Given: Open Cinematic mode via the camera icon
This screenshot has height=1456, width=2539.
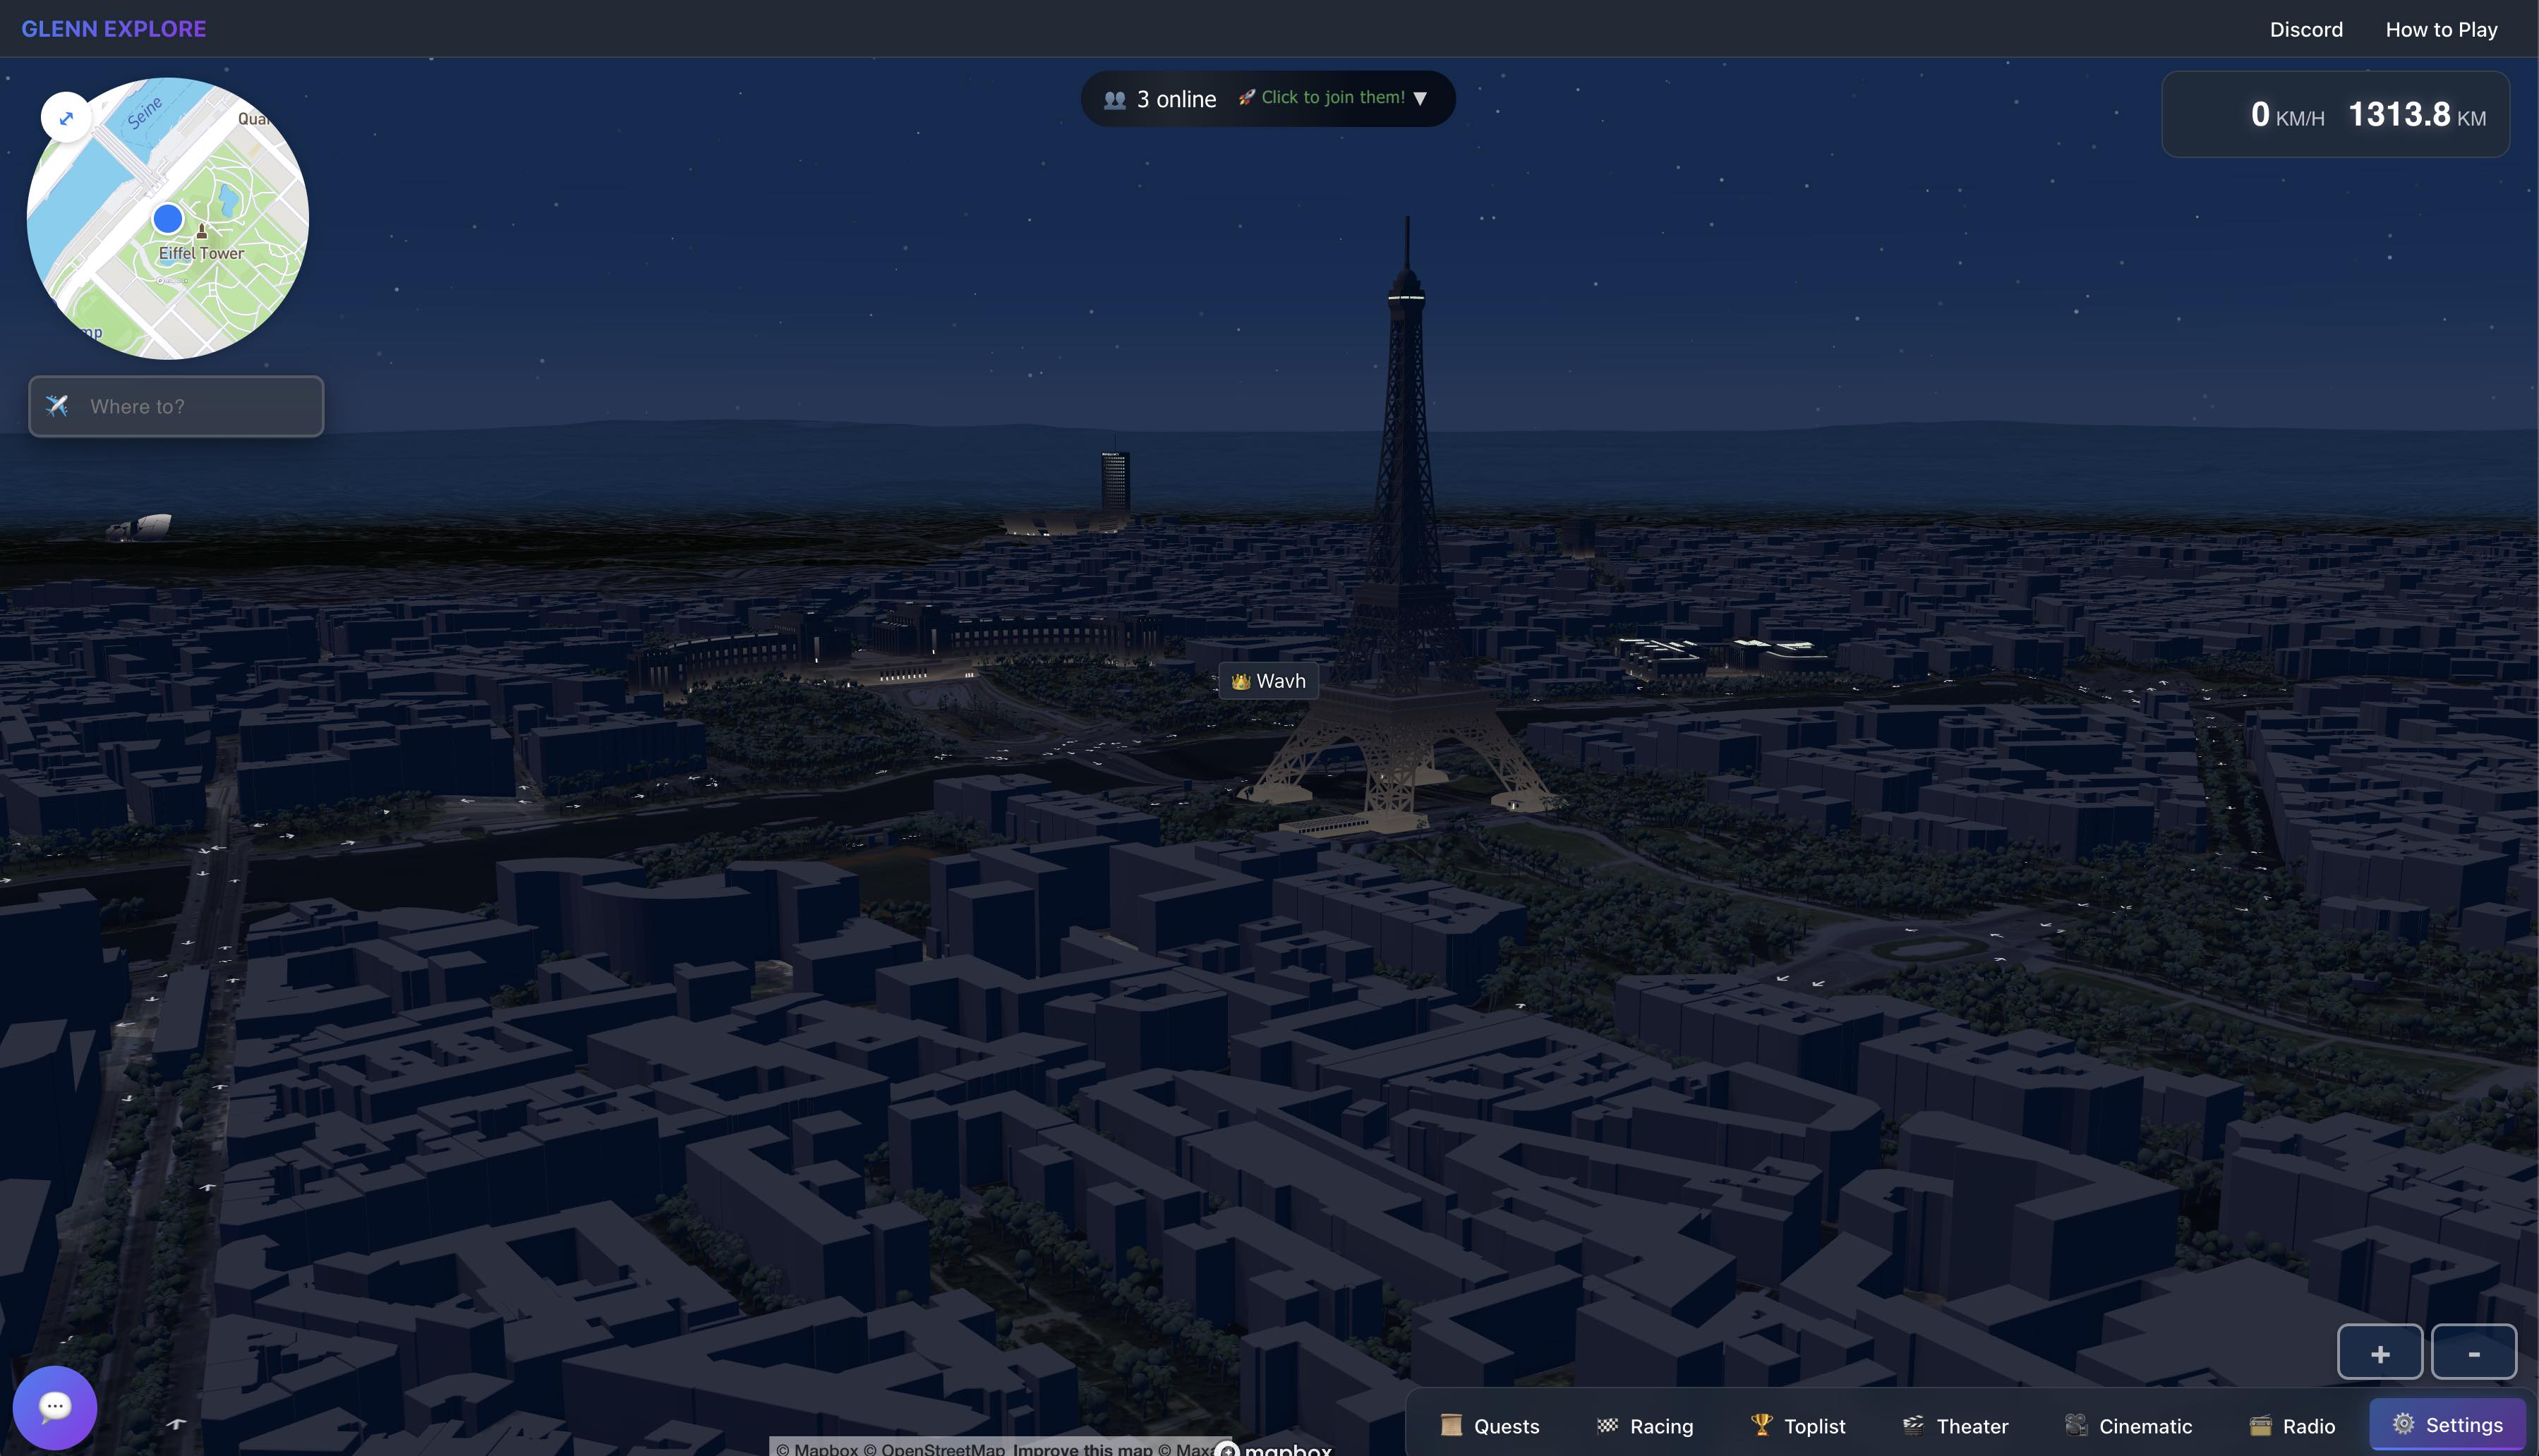Looking at the screenshot, I should click(2077, 1425).
